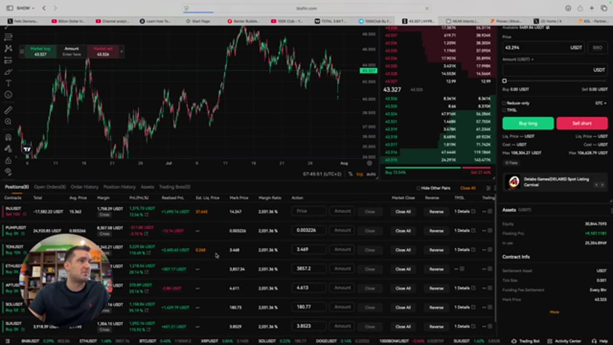Viewport: 613px width, 345px height.
Task: Click Buy long button
Action: coord(528,123)
